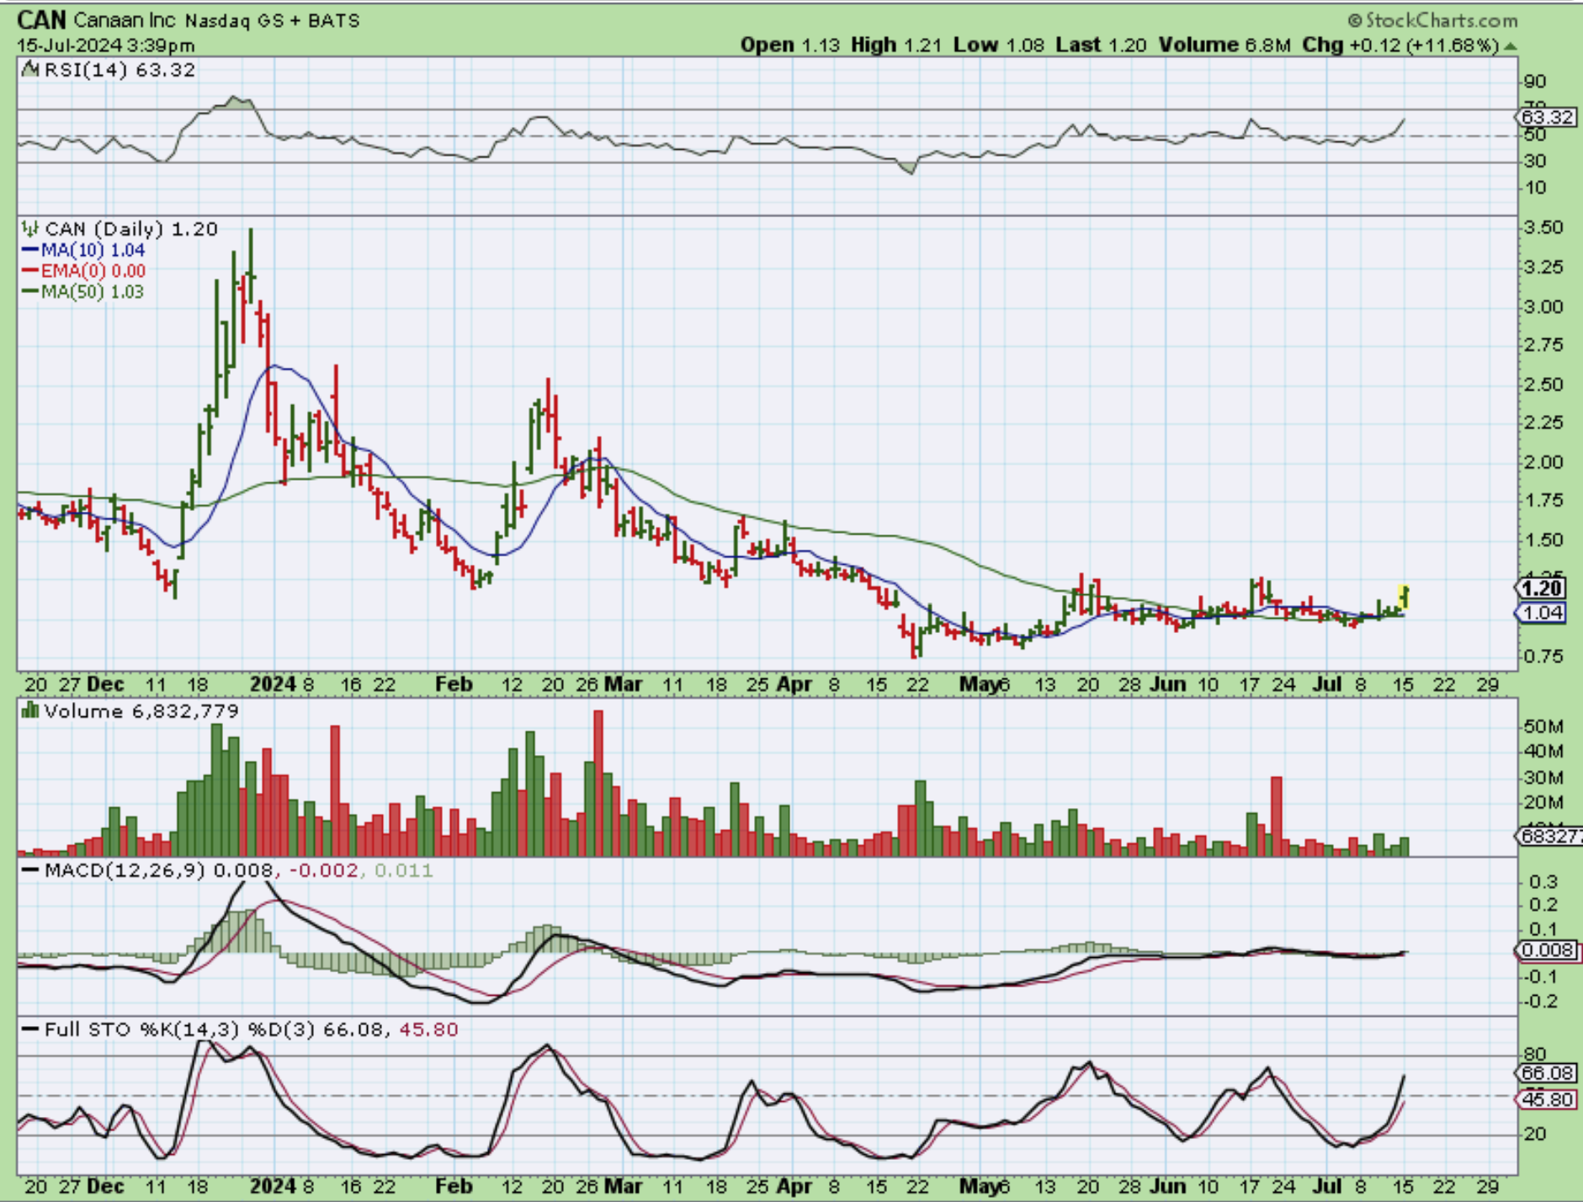Click the MA(50) 1.03 legend text
The image size is (1583, 1202).
(x=93, y=291)
